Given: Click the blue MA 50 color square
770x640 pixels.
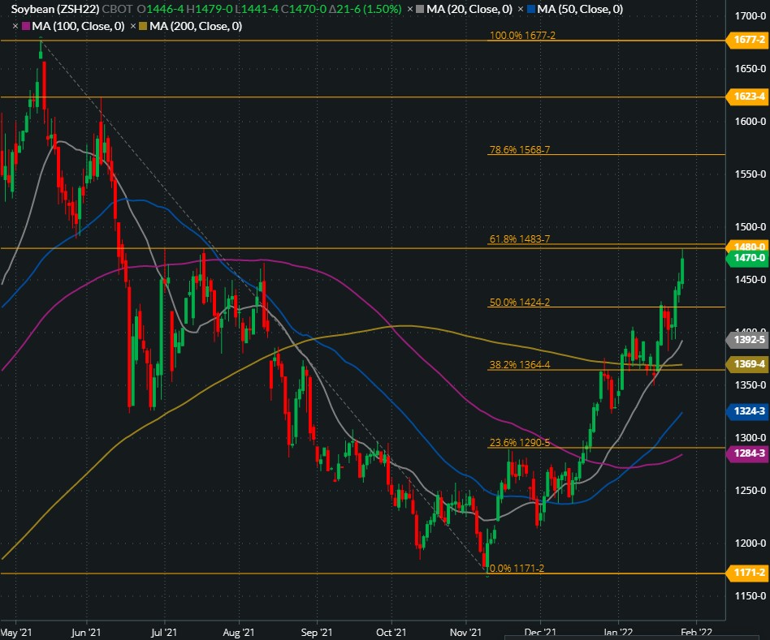Looking at the screenshot, I should click(x=531, y=10).
